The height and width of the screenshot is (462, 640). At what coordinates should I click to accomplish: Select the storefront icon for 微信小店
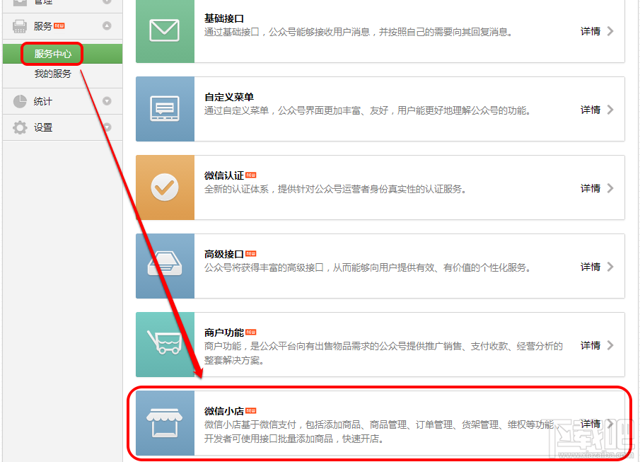164,423
